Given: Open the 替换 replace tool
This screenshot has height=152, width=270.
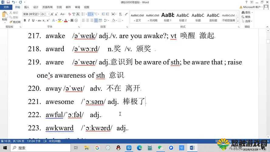Looking at the screenshot, I should tap(246, 17).
